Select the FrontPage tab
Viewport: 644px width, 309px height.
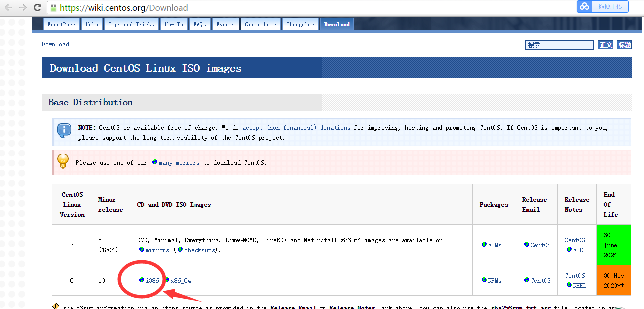pos(61,24)
